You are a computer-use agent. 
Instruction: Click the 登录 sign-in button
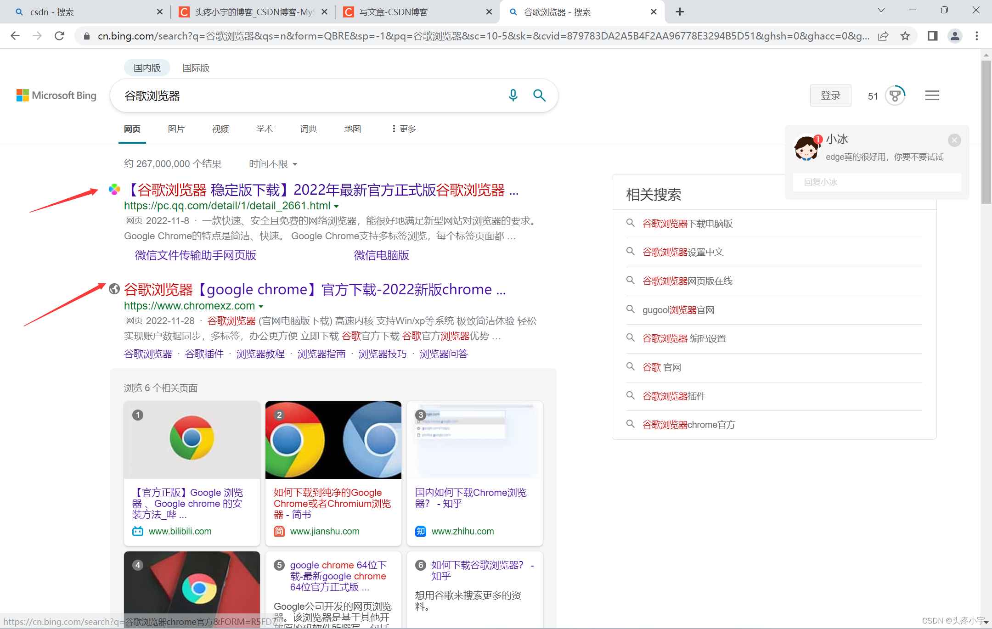[830, 95]
